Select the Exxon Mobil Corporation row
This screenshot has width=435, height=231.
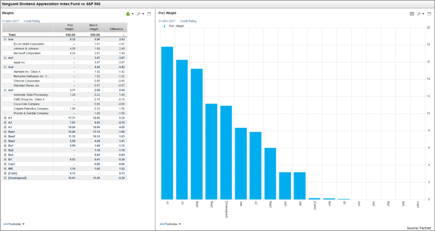click(65, 44)
